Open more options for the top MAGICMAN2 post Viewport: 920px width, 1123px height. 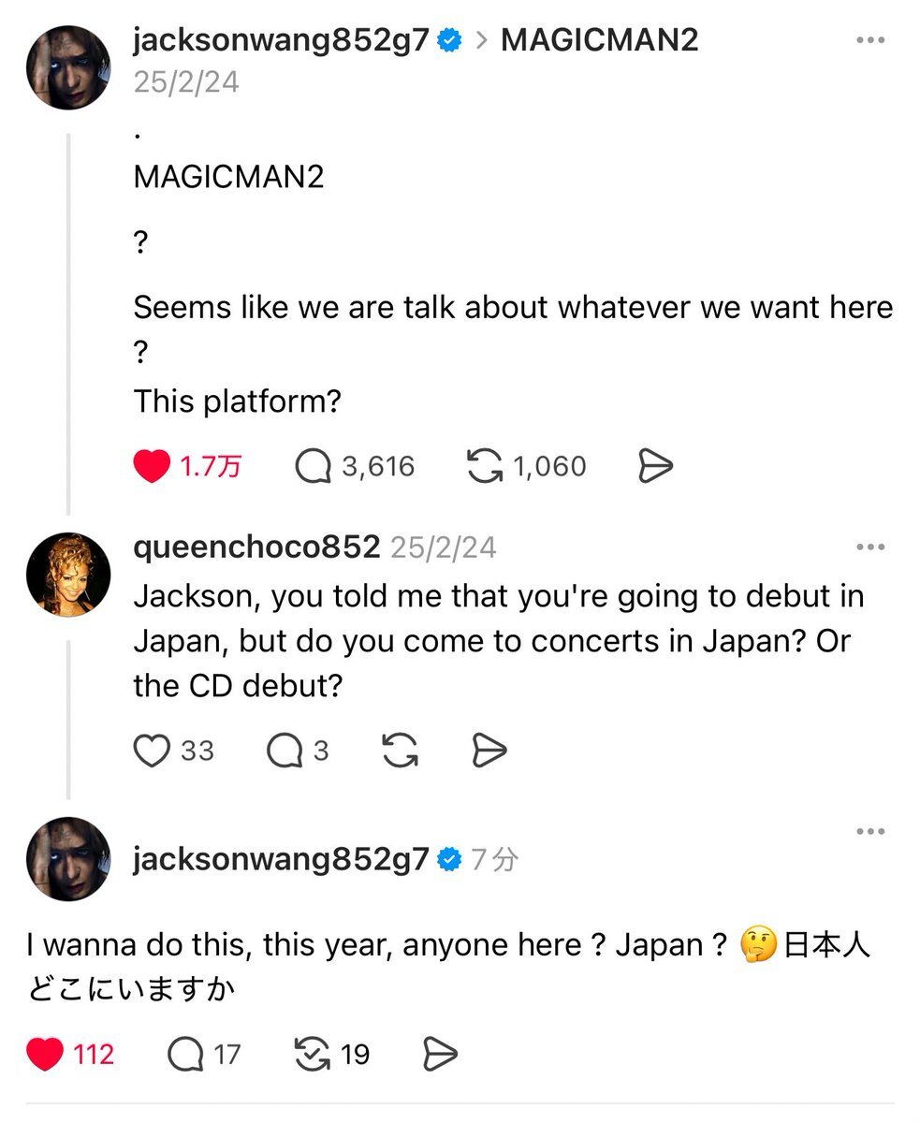point(870,40)
